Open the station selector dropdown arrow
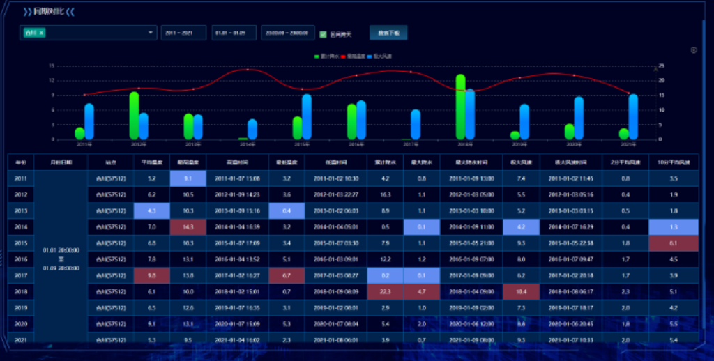The image size is (714, 361). [x=151, y=33]
